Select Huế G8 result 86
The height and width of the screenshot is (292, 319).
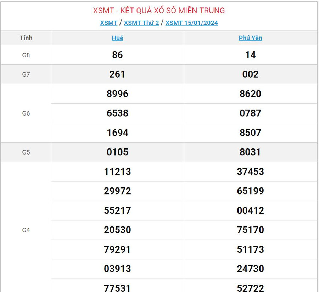coord(117,55)
